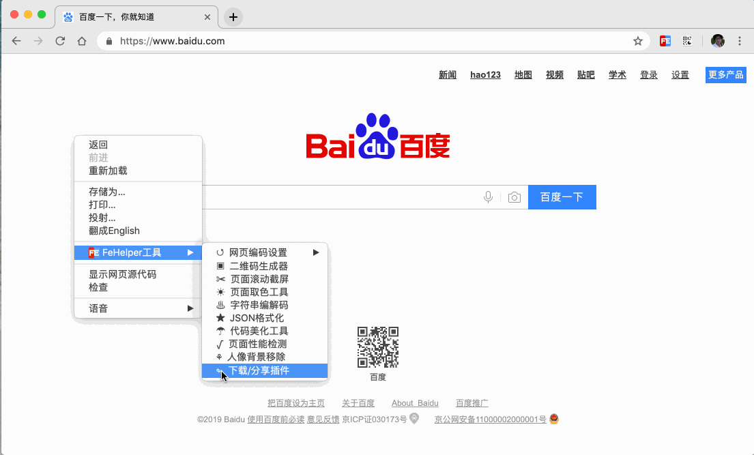The height and width of the screenshot is (455, 754).
Task: Choose 检查 in context menu
Action: point(138,287)
